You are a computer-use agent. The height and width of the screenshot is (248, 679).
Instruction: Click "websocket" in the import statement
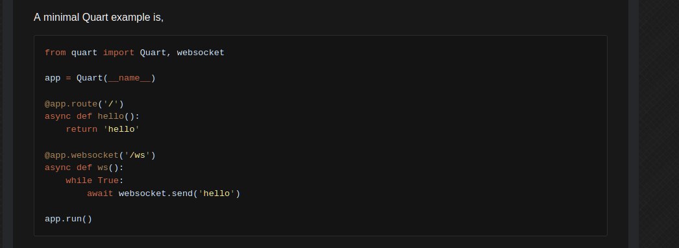(201, 53)
